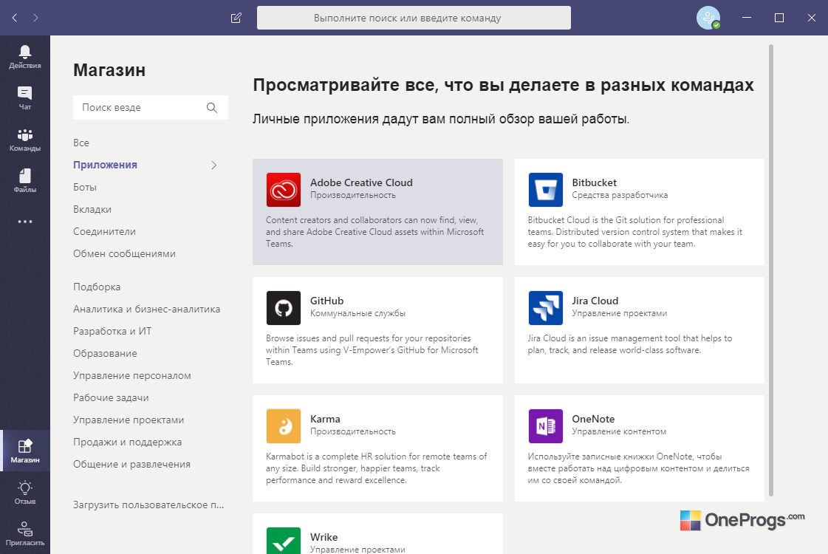Click the OneNote logo icon
The width and height of the screenshot is (828, 554).
[x=546, y=426]
